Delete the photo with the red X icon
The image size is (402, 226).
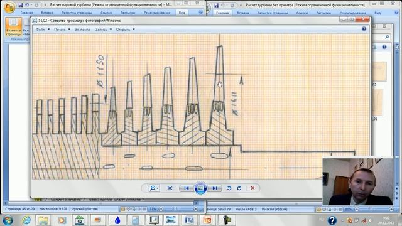pos(253,188)
